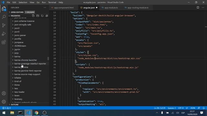Expand the JSONStream folder
This screenshot has height=116, width=207.
click(x=20, y=46)
